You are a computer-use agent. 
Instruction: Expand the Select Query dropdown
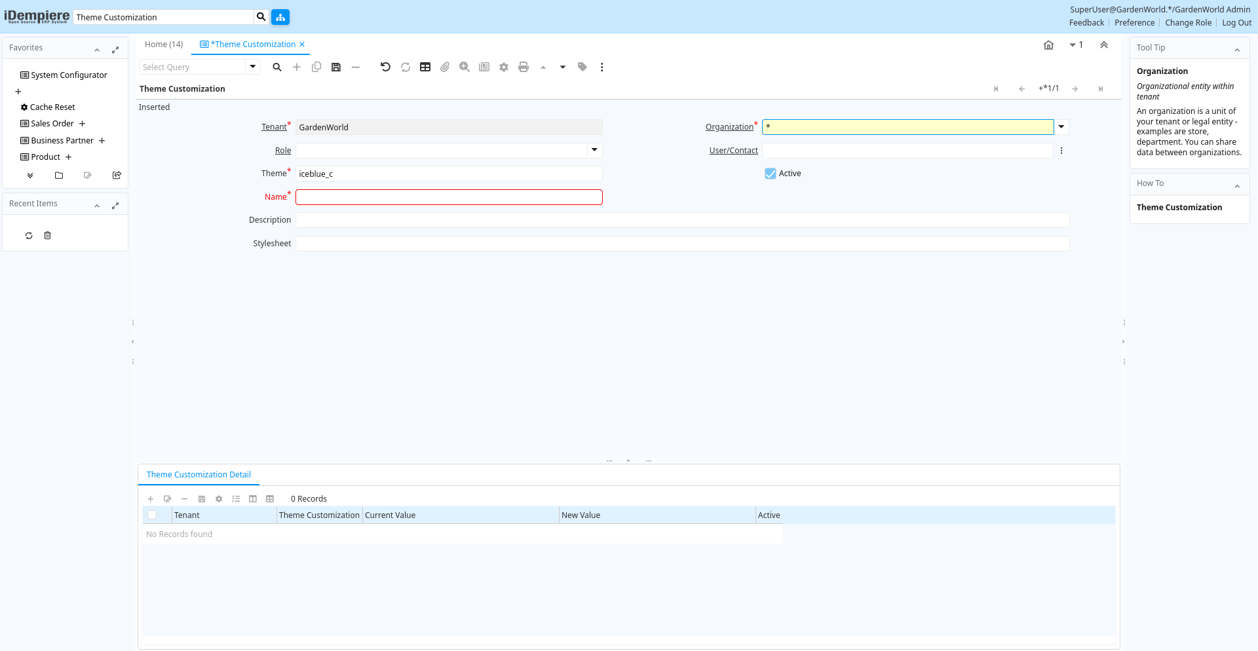coord(253,67)
